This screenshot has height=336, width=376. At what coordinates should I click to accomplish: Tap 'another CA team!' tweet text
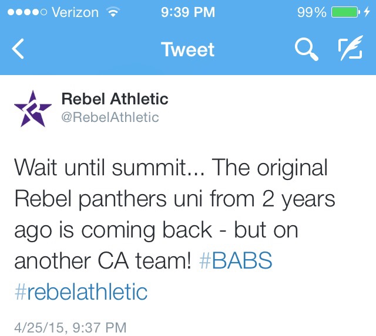click(x=103, y=260)
